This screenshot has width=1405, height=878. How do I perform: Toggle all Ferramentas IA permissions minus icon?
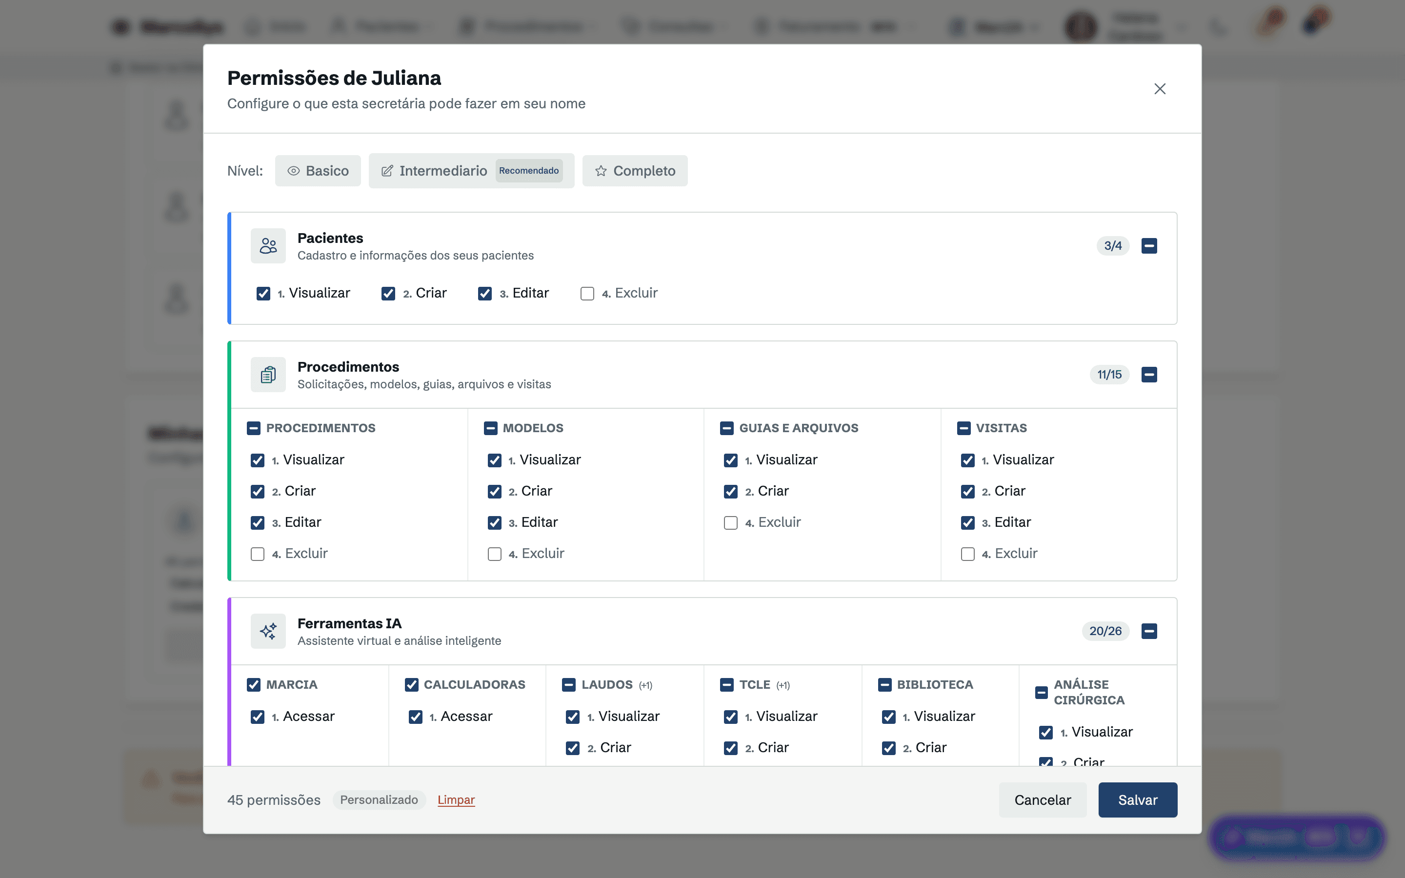pyautogui.click(x=1149, y=631)
